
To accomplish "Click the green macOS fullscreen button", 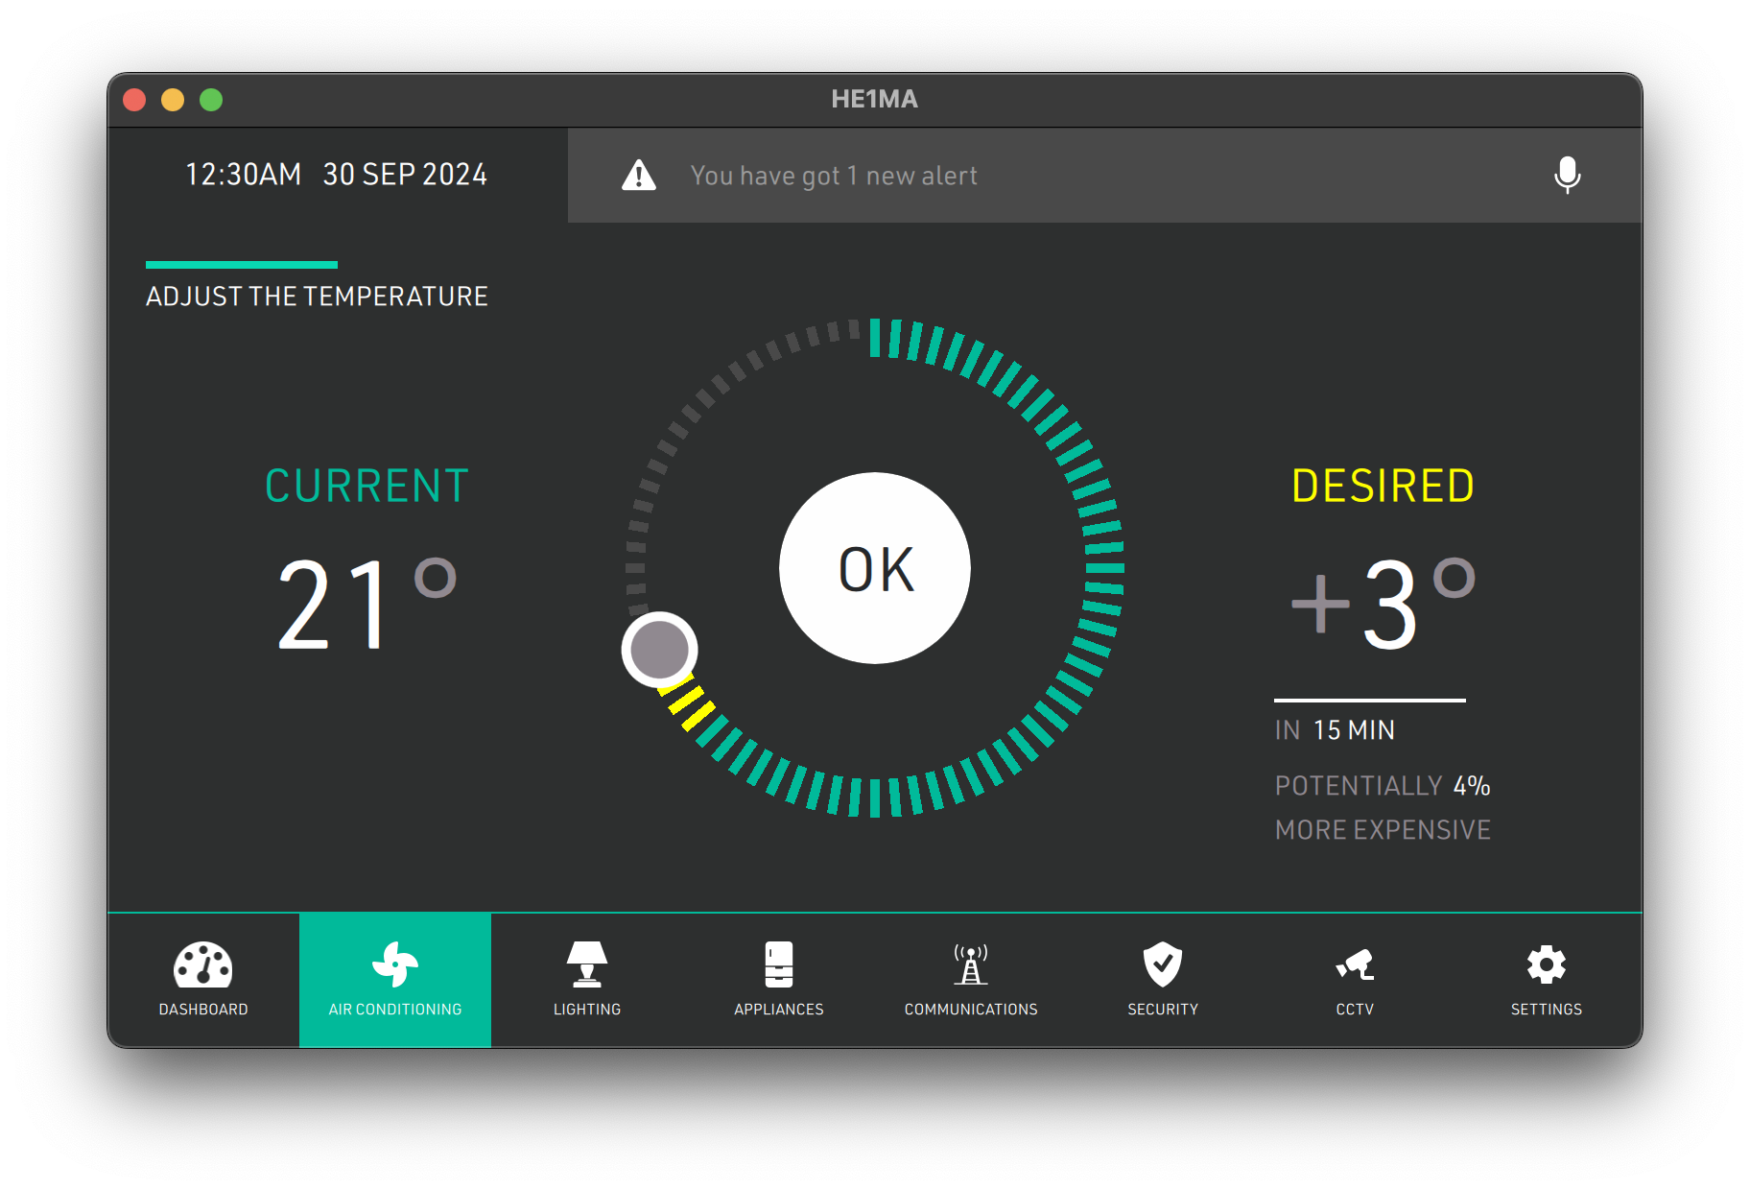I will pos(211,100).
